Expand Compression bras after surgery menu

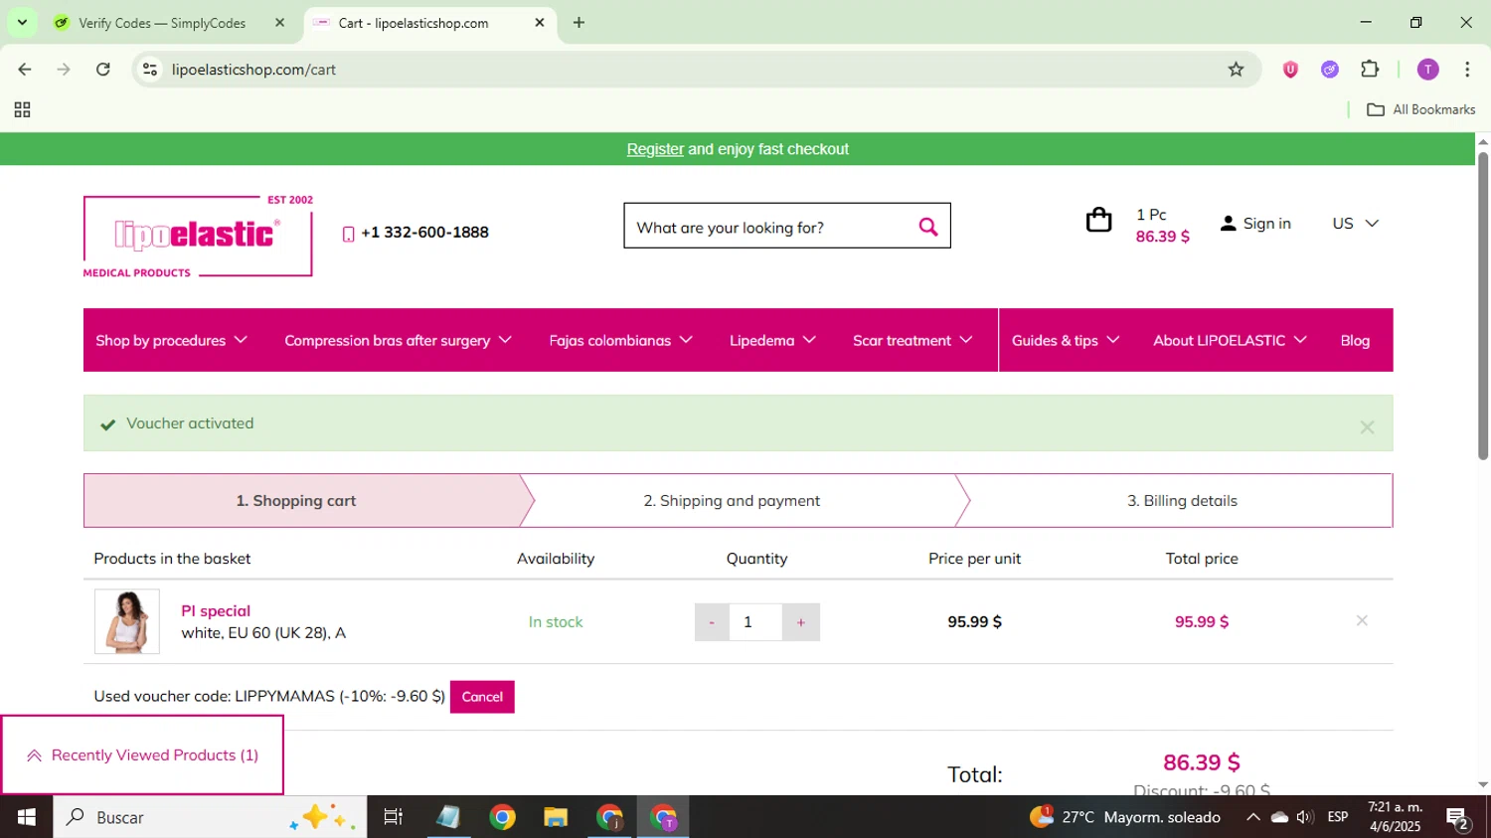398,340
